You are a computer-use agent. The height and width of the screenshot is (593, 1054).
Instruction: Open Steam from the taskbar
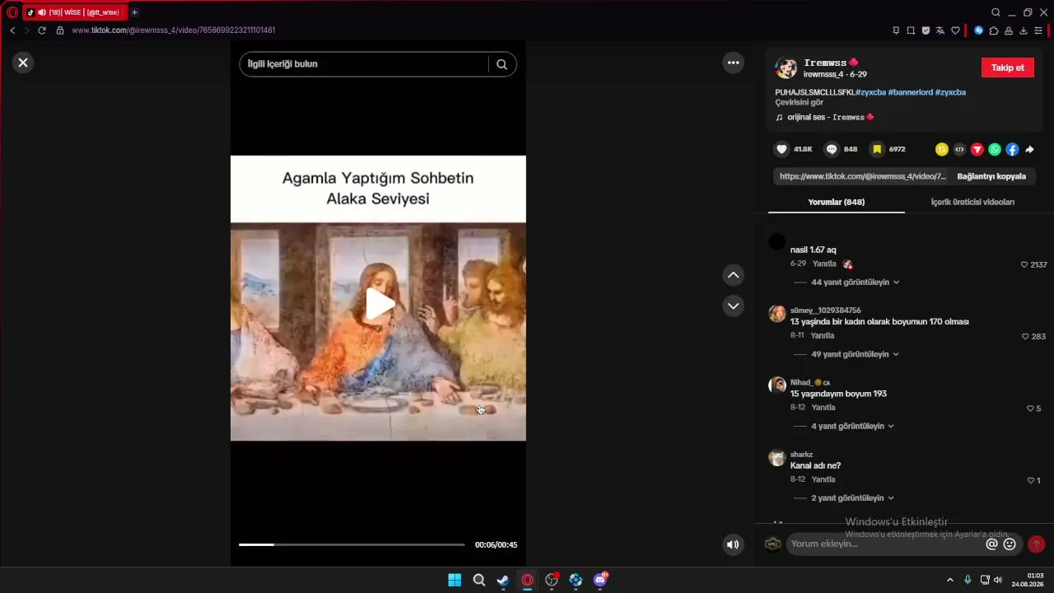[x=503, y=580]
